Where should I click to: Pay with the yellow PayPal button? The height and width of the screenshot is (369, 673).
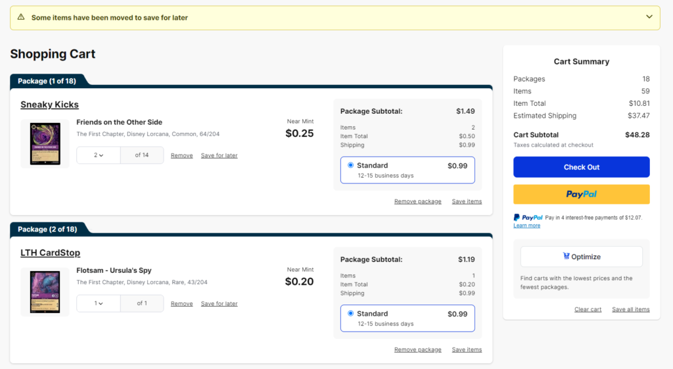coord(581,194)
